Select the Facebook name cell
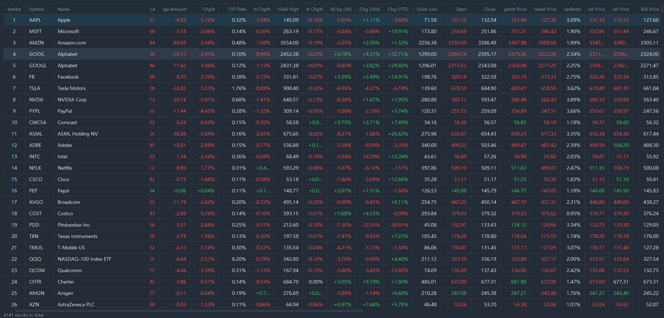This screenshot has height=318, width=664. click(x=68, y=77)
